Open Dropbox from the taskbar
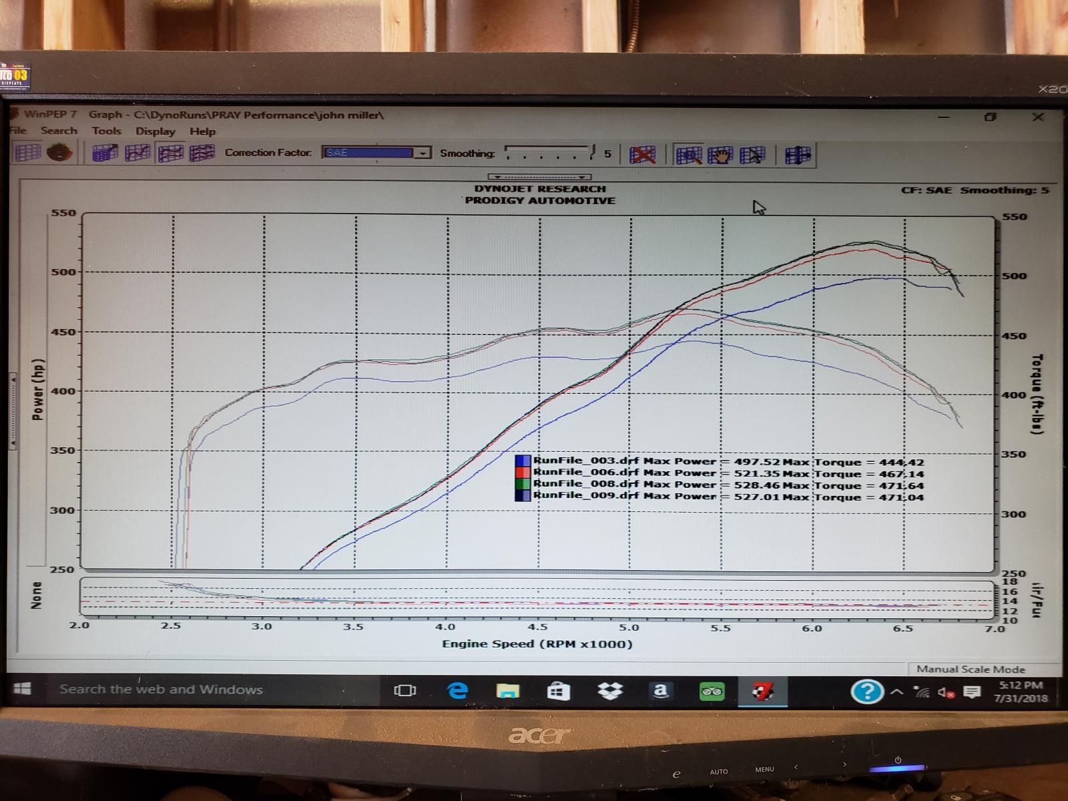 pos(609,691)
